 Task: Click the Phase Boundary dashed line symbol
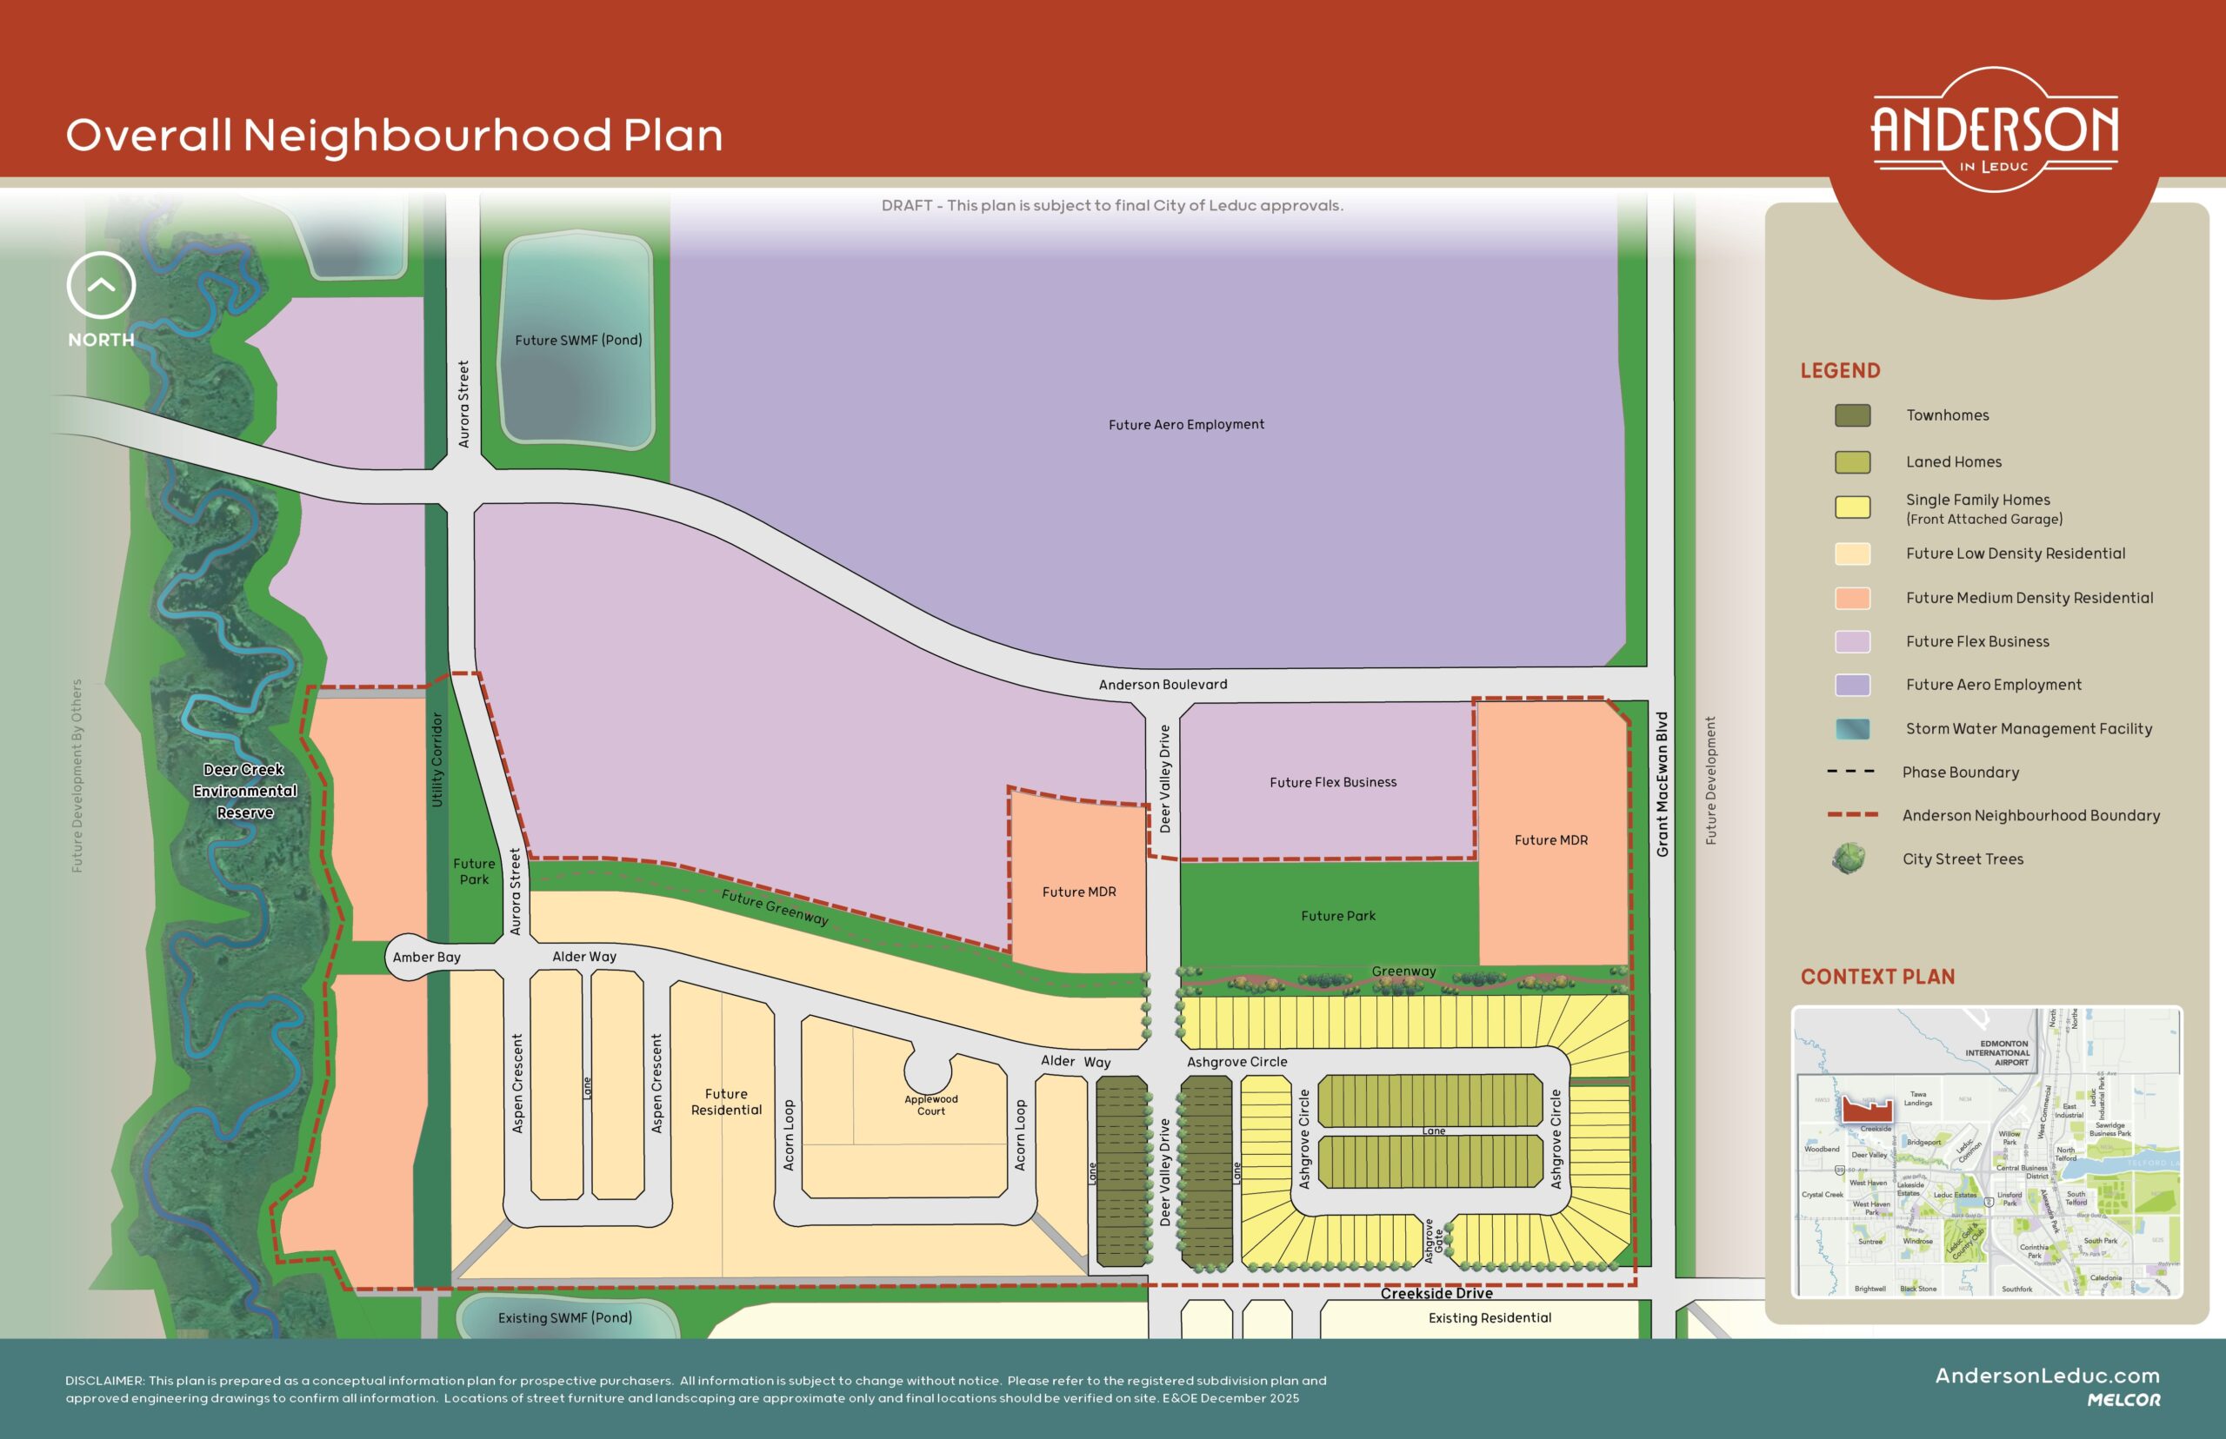[x=1850, y=772]
